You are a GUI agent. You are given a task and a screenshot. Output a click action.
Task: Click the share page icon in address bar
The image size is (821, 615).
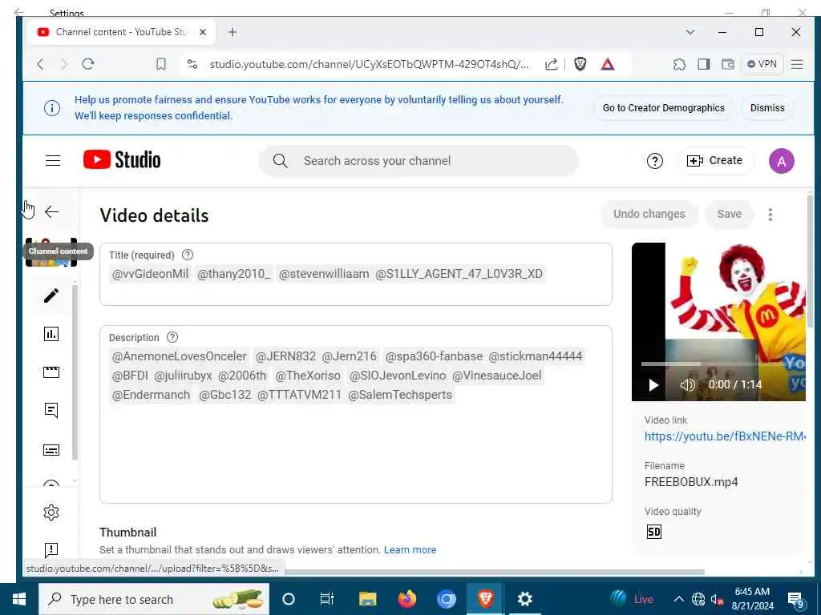point(551,64)
